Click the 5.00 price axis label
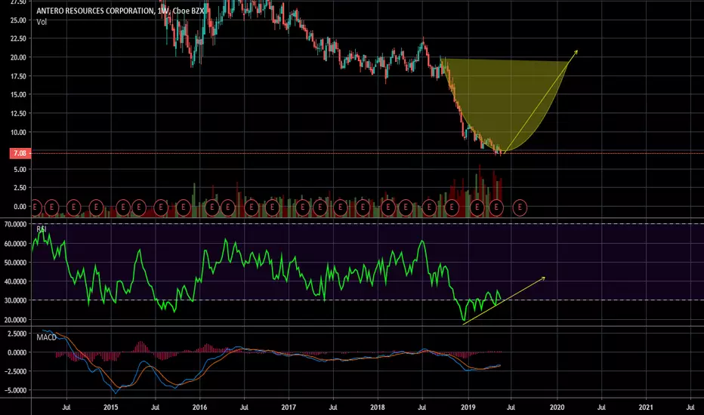704x415 pixels. coord(20,170)
